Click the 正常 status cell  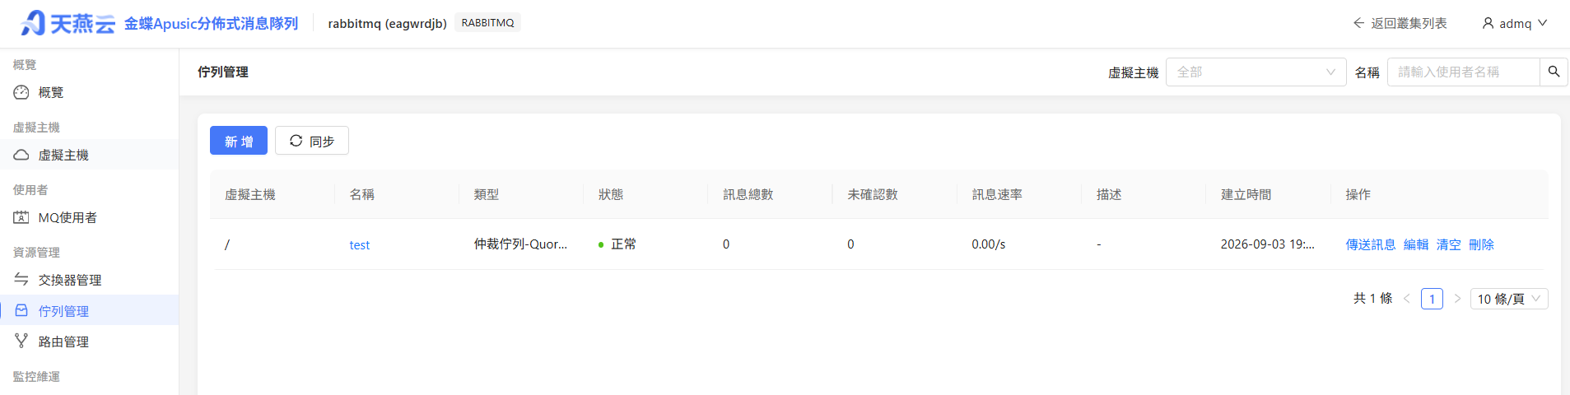coord(617,244)
